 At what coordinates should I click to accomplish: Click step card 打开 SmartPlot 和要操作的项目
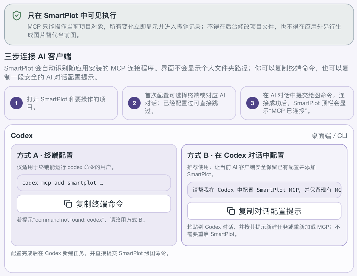61,103
